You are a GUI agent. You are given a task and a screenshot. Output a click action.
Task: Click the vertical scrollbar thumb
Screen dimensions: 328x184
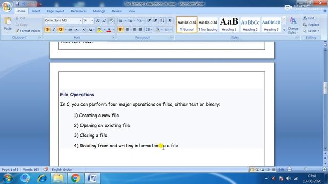click(325, 88)
